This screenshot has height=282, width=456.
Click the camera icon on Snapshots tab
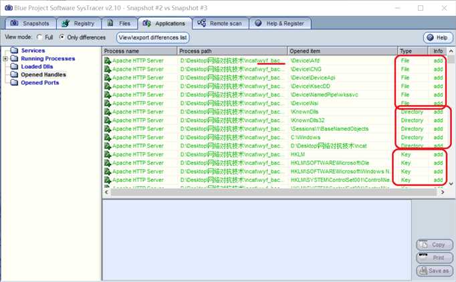[14, 23]
